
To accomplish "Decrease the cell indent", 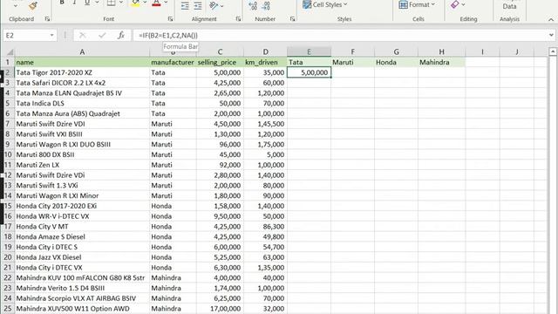I will click(x=185, y=5).
